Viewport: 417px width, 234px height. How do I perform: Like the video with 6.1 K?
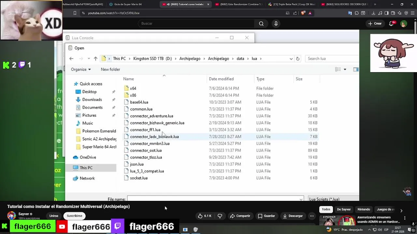pyautogui.click(x=205, y=216)
